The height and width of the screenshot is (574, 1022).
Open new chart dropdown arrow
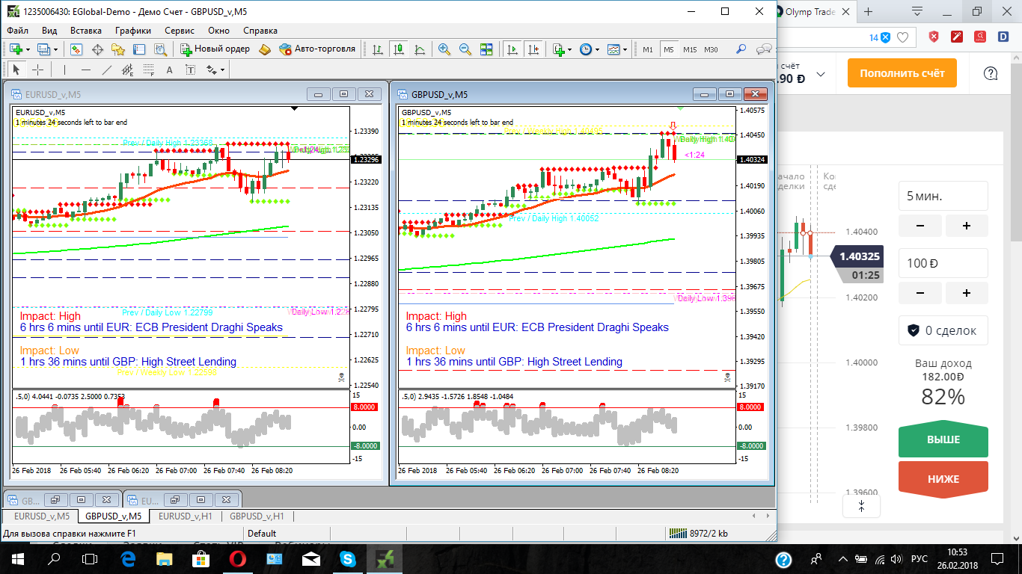[x=28, y=49]
